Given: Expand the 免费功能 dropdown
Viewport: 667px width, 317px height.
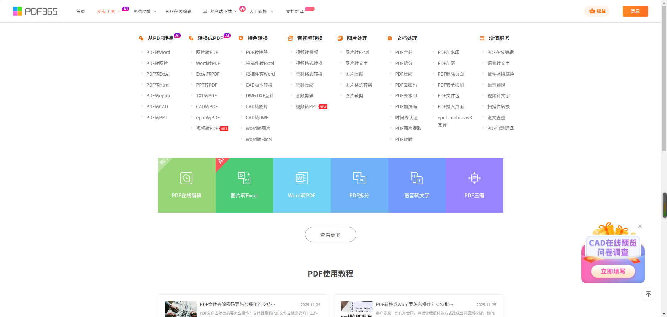Looking at the screenshot, I should pos(145,12).
